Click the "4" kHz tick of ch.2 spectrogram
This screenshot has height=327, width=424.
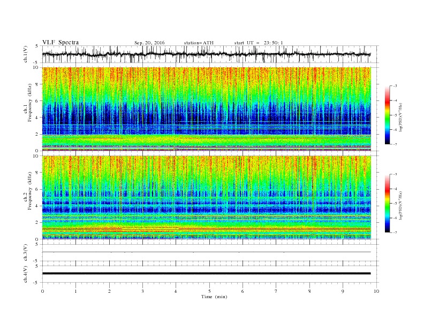pos(37,206)
